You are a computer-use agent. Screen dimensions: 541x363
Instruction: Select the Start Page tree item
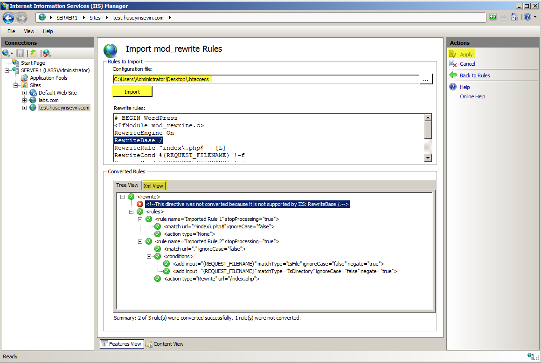point(33,63)
